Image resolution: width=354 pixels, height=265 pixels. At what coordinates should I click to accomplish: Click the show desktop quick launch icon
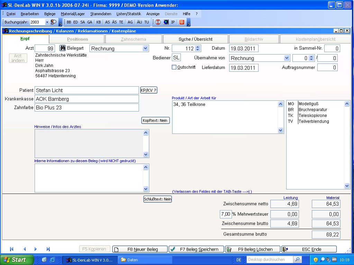tap(44, 260)
